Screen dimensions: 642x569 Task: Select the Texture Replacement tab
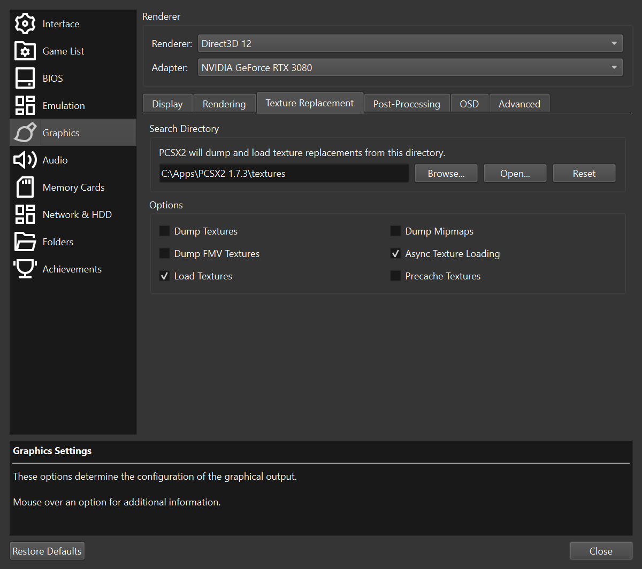click(x=310, y=103)
